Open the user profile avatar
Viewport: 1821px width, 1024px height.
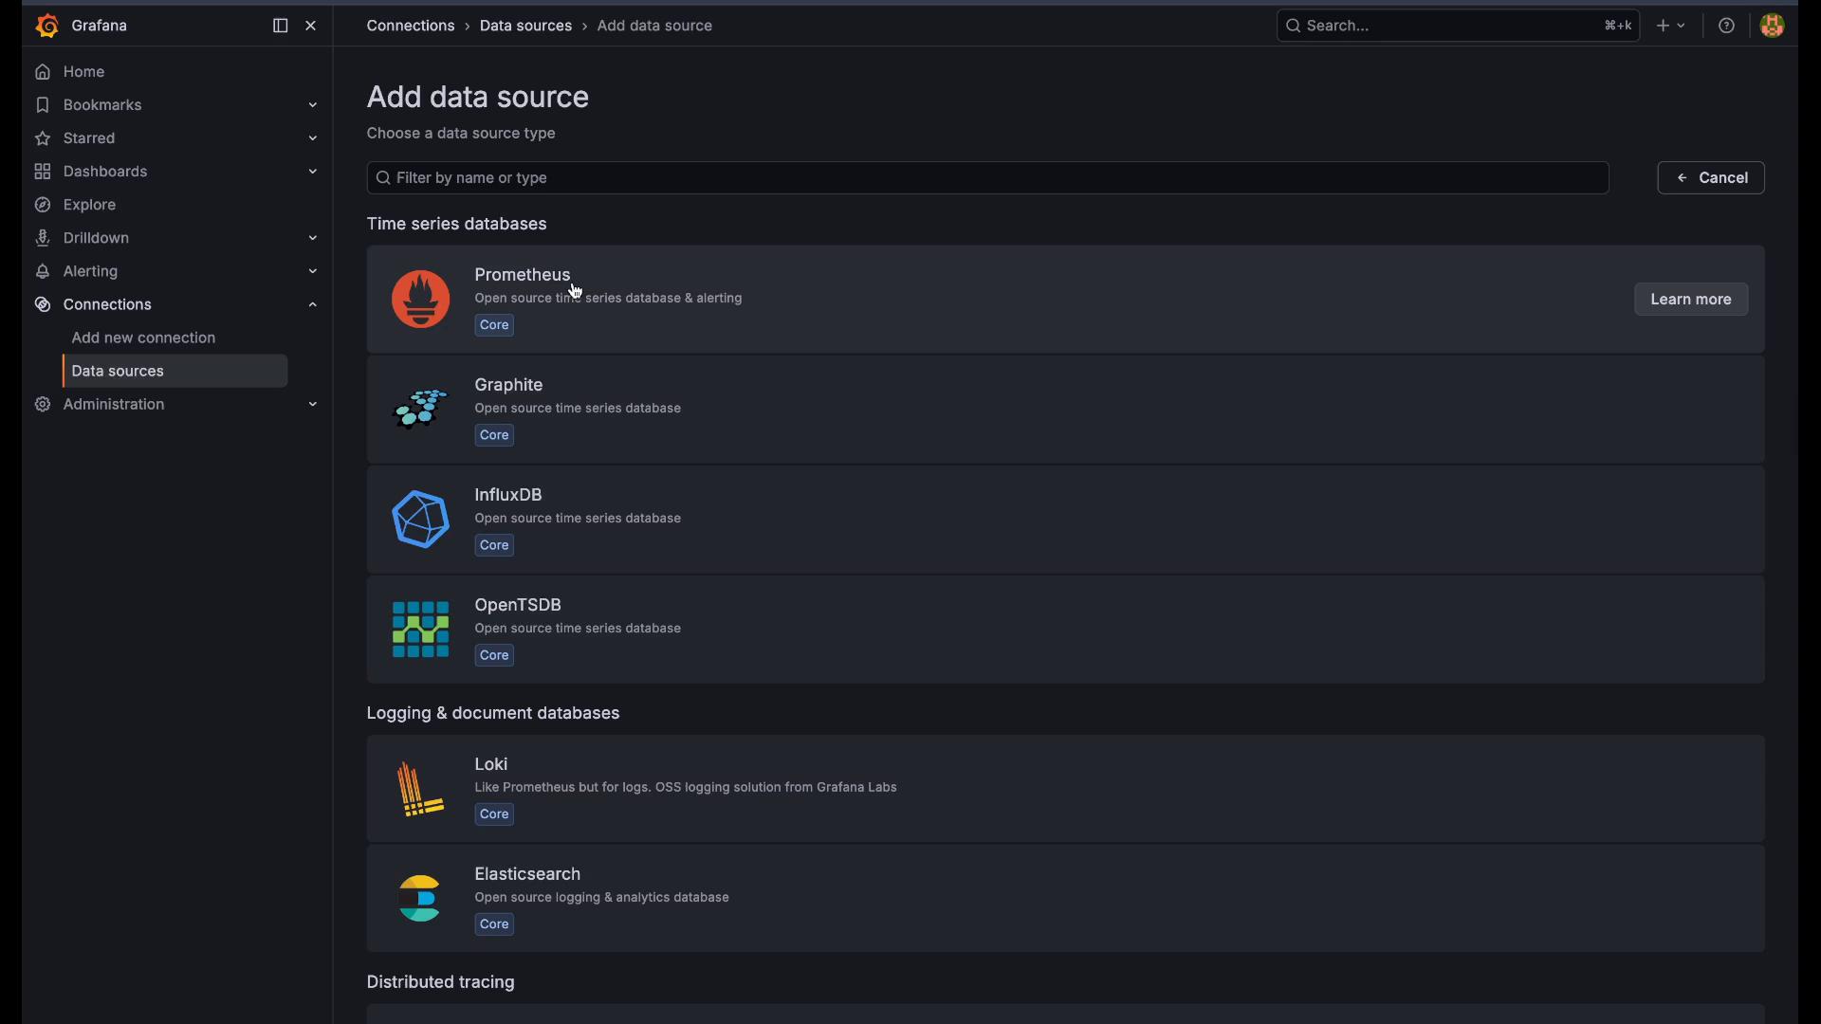[1772, 26]
